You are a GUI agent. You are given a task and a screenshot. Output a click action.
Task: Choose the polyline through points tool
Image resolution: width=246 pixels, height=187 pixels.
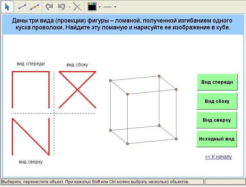34,7
